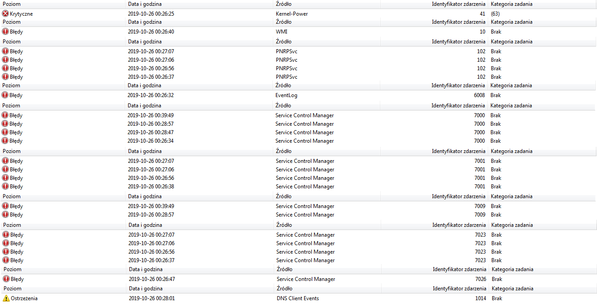Screen dimensions: 597x306
Task: Click event ID '7026' cell
Action: point(481,279)
